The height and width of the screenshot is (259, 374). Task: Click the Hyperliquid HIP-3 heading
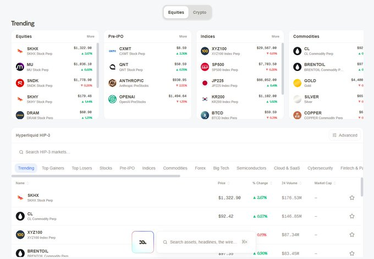pos(33,135)
